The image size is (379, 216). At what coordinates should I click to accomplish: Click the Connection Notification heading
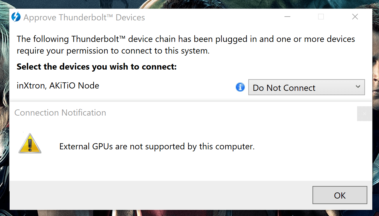point(60,113)
